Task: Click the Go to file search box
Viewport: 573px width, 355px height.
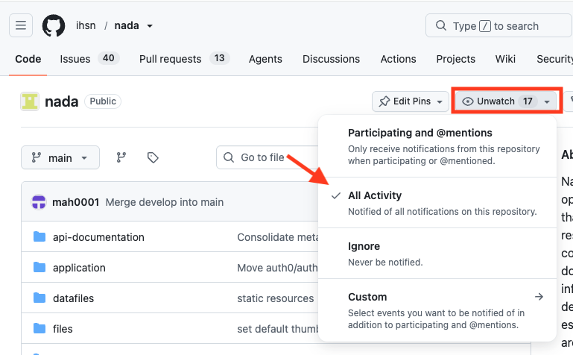Action: (267, 157)
